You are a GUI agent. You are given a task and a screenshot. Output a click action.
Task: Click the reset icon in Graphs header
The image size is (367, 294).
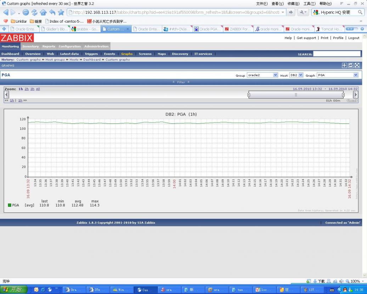(x=351, y=65)
